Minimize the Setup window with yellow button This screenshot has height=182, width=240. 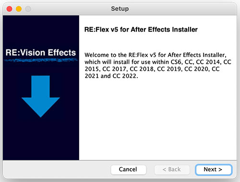click(19, 9)
